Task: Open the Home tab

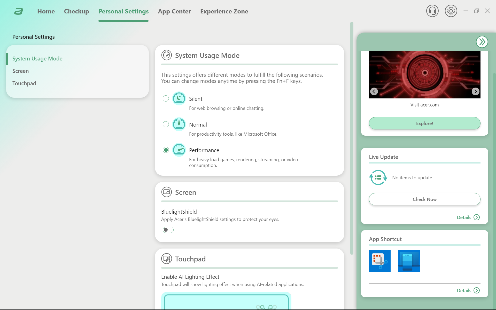Action: pos(46,11)
